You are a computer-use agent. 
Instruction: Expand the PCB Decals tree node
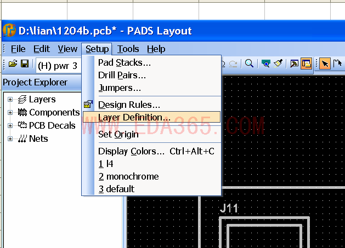tap(10, 126)
